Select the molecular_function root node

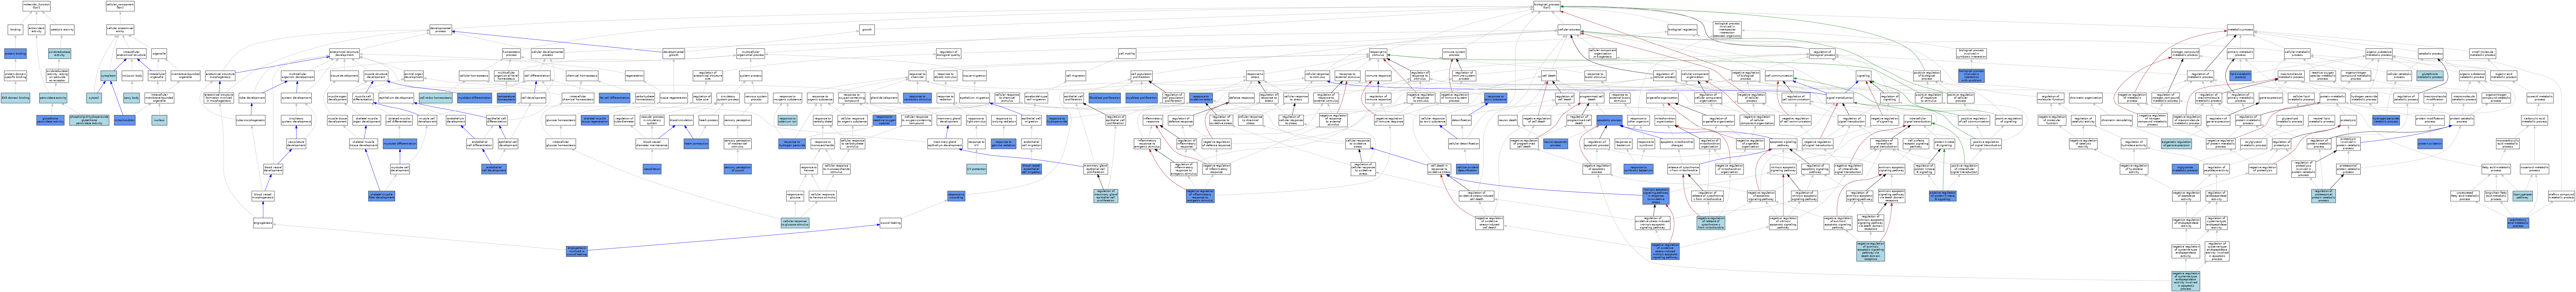point(36,6)
